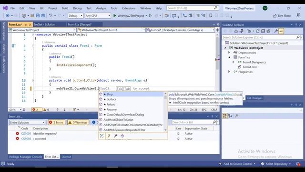Image resolution: width=305 pixels, height=172 pixels.
Task: Click the red error count indicator in editor footer
Action: click(x=37, y=109)
